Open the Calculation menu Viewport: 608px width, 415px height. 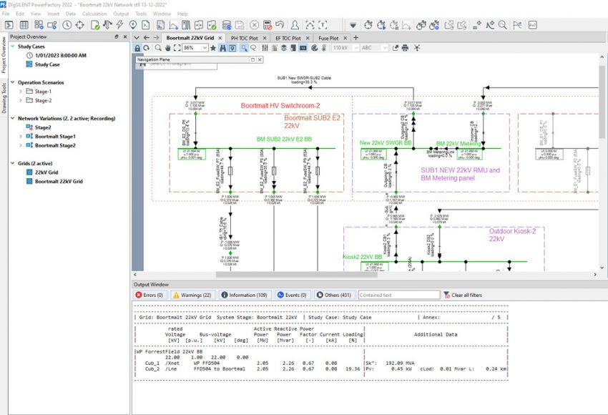tap(94, 14)
